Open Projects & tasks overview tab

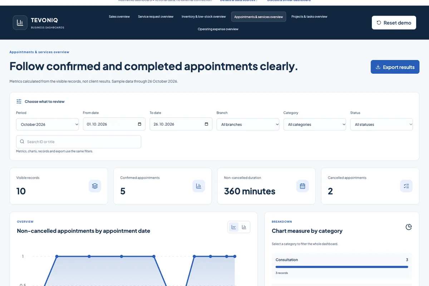[309, 16]
